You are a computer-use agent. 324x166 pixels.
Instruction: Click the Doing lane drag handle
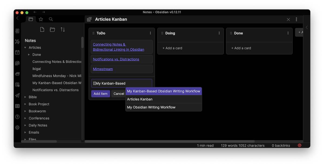click(162, 33)
